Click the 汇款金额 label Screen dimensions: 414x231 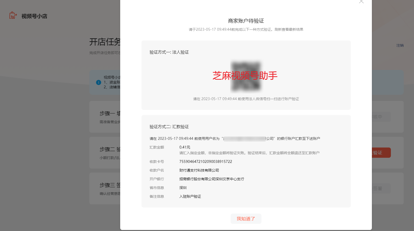point(157,147)
